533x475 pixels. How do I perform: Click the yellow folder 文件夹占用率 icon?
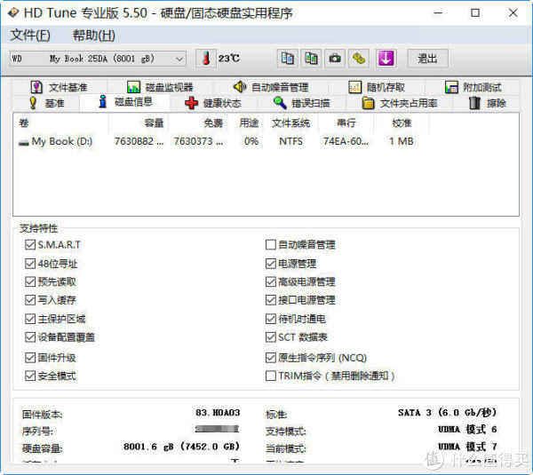(x=368, y=103)
